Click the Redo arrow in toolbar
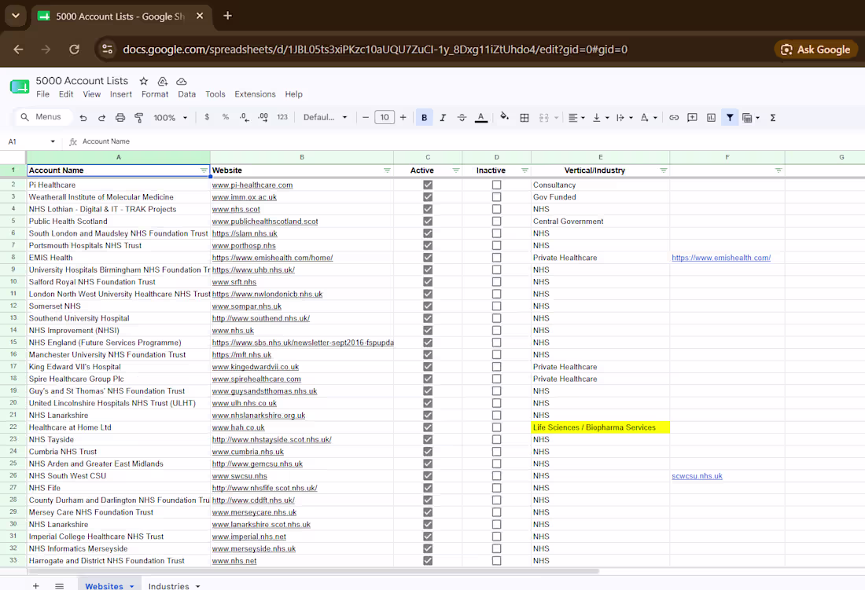Image resolution: width=865 pixels, height=590 pixels. [101, 117]
